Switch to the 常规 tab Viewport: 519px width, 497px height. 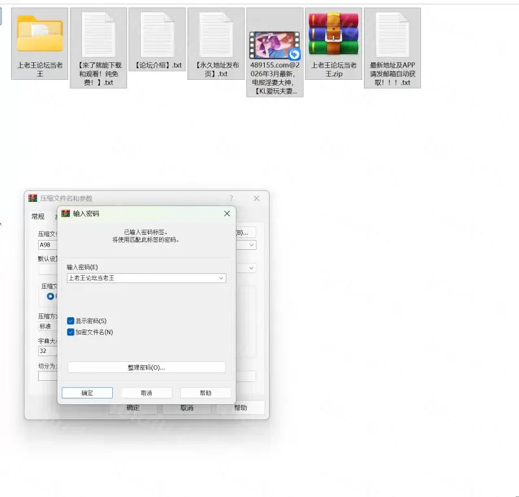point(38,217)
